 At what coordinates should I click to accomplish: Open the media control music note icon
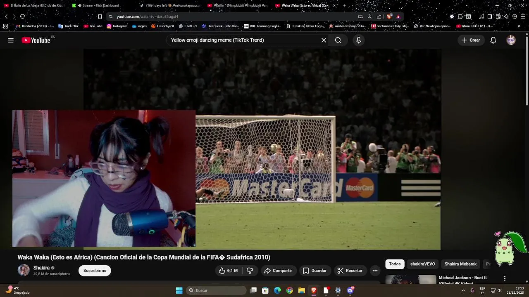(481, 16)
